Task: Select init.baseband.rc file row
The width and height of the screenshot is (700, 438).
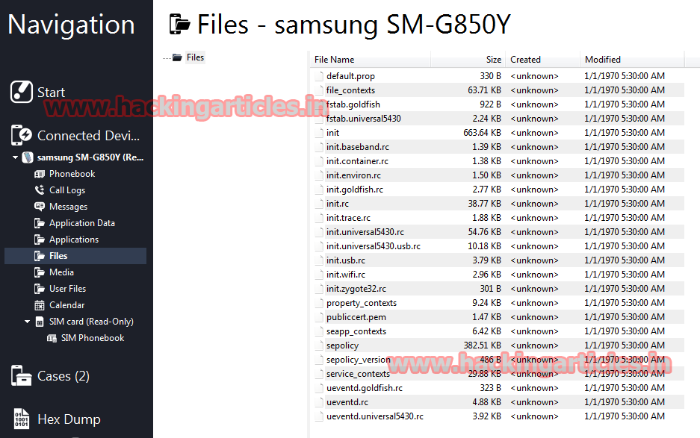Action: point(497,147)
